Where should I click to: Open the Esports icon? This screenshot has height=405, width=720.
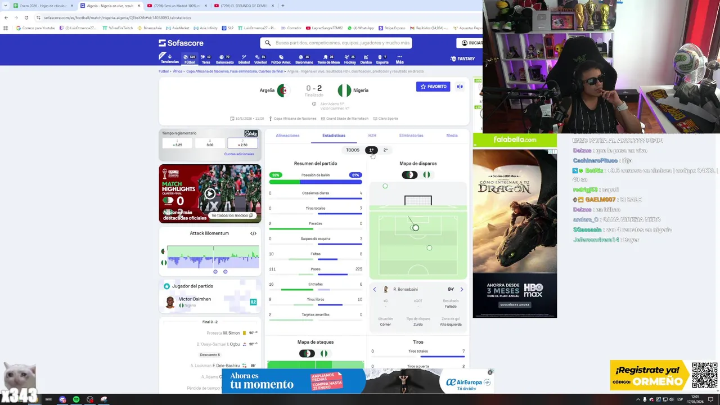382,58
